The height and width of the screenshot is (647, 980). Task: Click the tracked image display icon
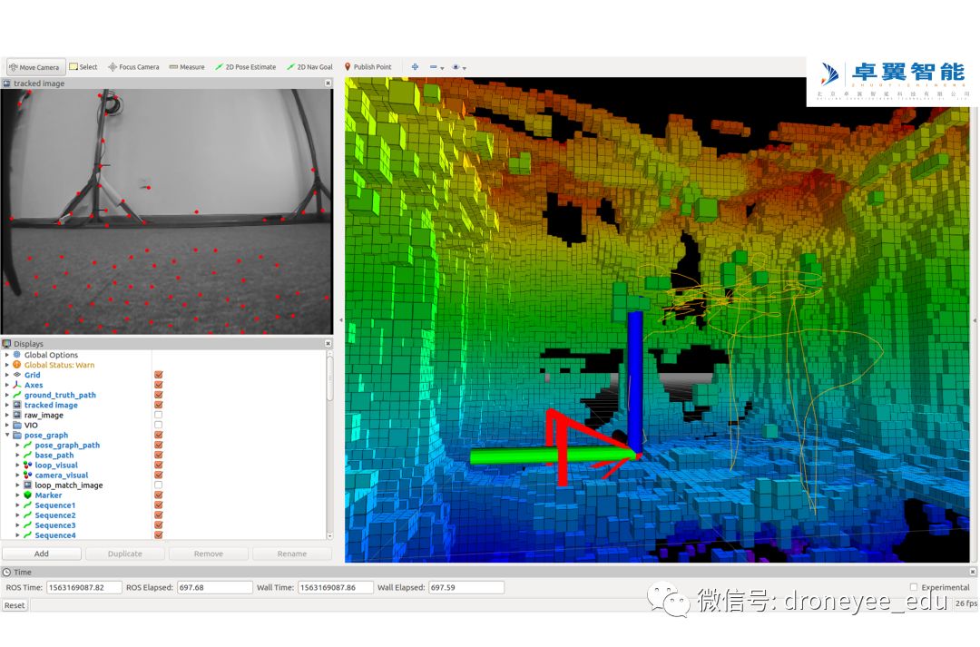tap(17, 405)
